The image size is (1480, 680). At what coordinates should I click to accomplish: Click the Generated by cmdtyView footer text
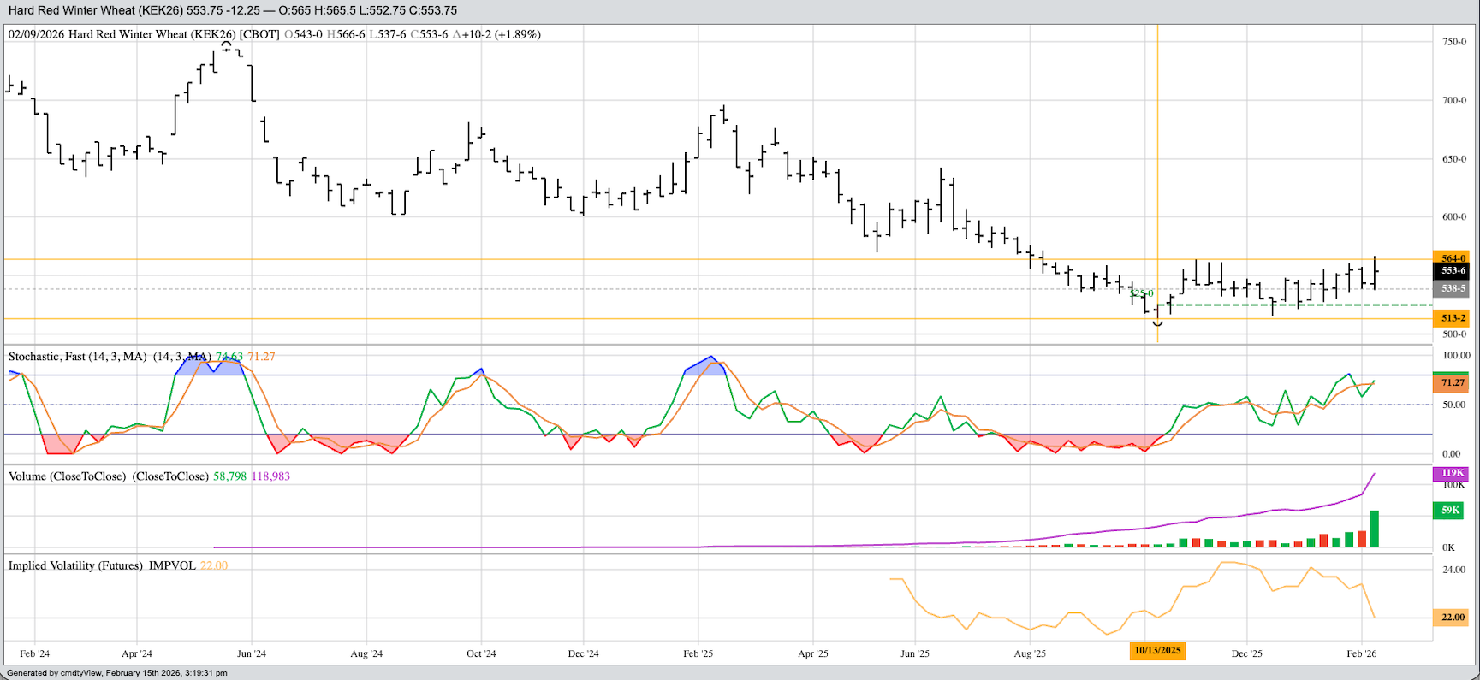click(117, 673)
